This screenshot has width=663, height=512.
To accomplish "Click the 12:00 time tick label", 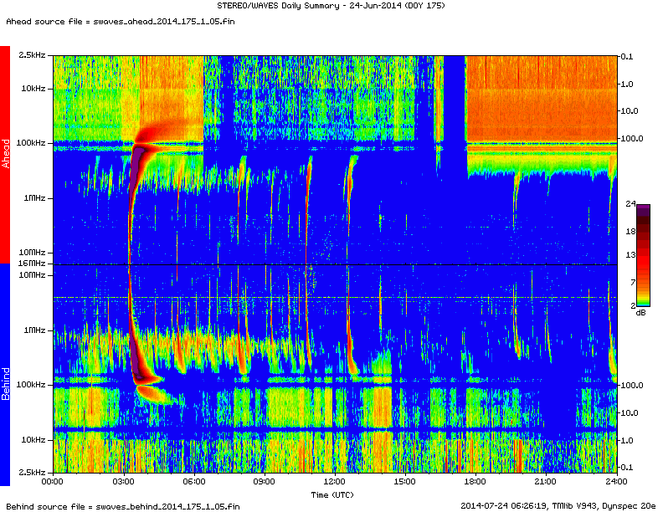I will (335, 482).
